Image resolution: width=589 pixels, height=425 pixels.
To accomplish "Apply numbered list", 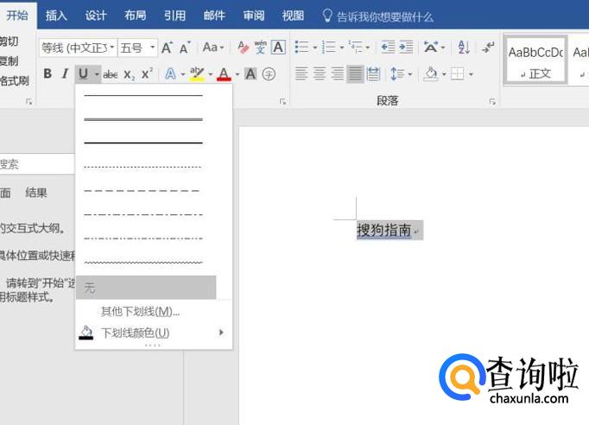I will 329,48.
